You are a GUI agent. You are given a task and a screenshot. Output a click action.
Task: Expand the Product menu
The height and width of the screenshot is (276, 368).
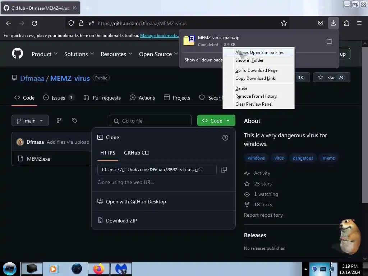[45, 54]
